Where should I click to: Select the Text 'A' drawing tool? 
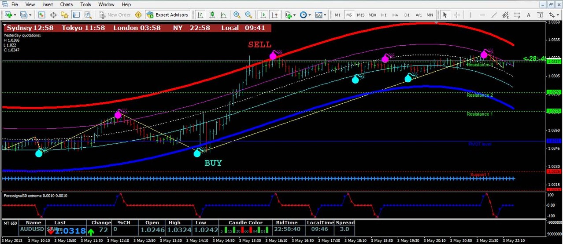529,15
